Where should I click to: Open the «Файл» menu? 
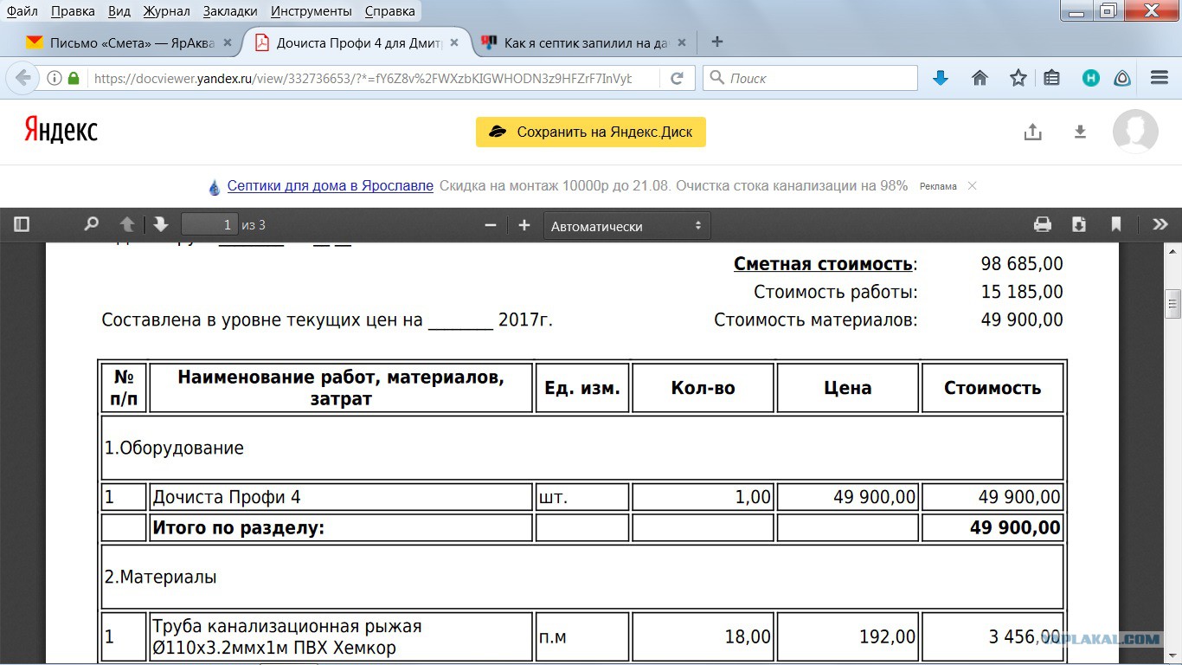coord(22,11)
